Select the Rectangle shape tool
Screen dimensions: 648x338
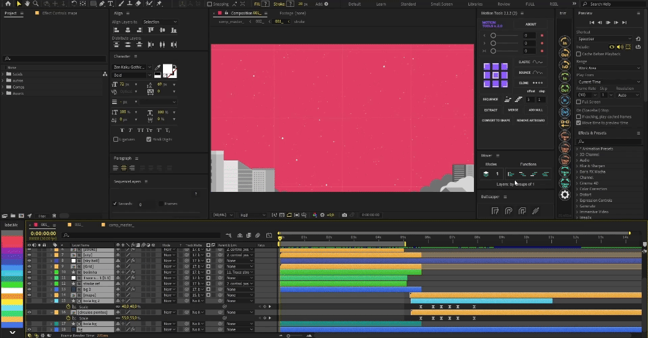[x=94, y=4]
